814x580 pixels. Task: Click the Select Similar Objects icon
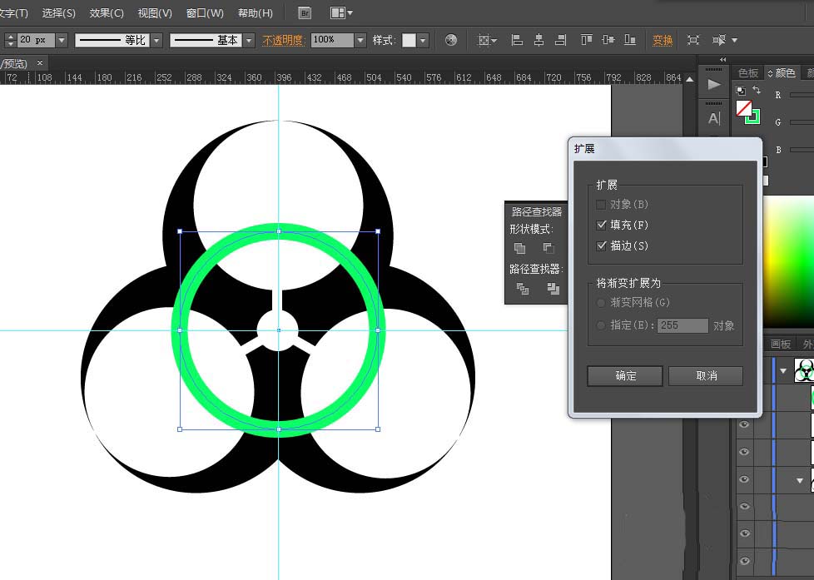click(x=719, y=40)
